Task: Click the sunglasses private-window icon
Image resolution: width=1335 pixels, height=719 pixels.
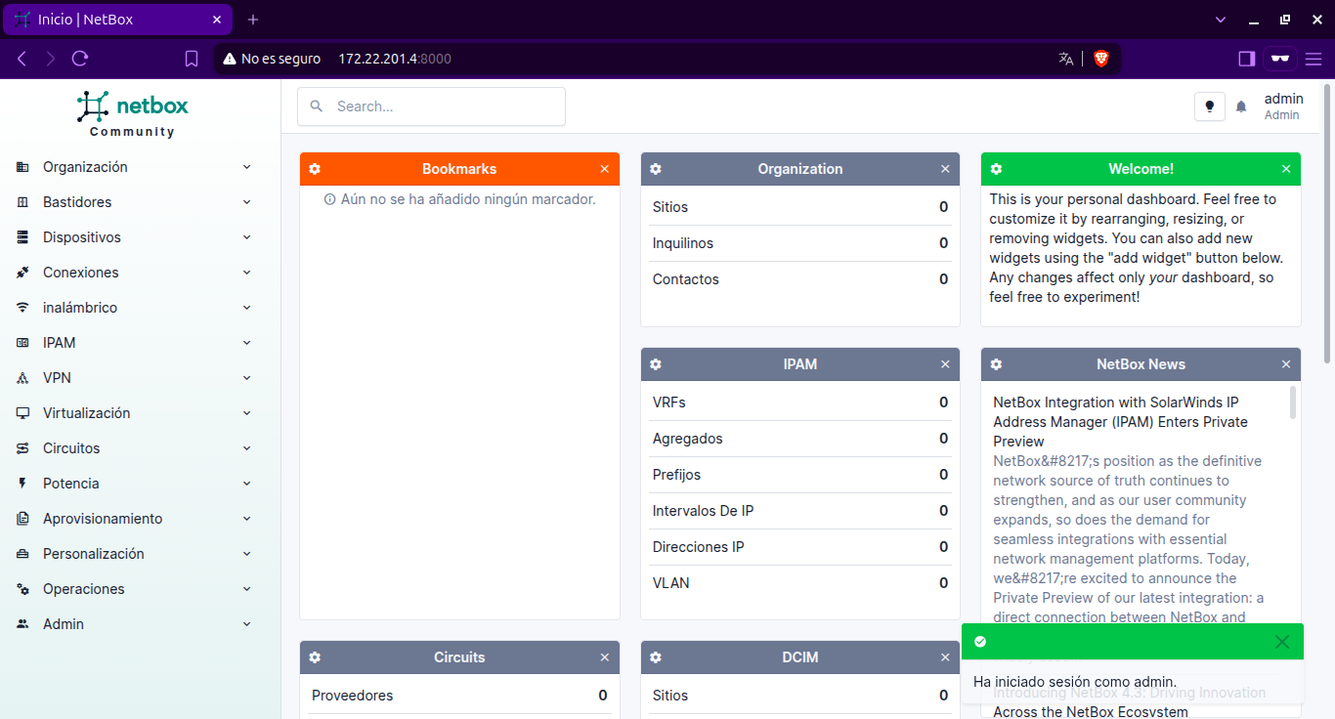Action: [1279, 59]
